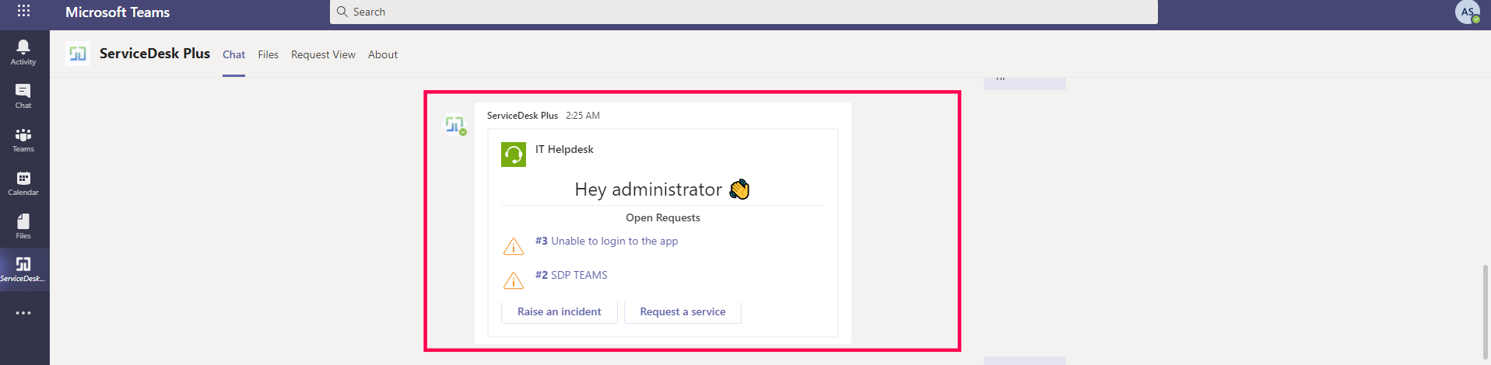Open the AS profile avatar
1491x365 pixels.
[x=1468, y=12]
